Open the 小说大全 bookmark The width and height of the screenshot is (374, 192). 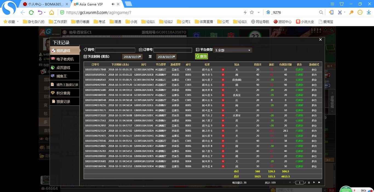pyautogui.click(x=305, y=22)
